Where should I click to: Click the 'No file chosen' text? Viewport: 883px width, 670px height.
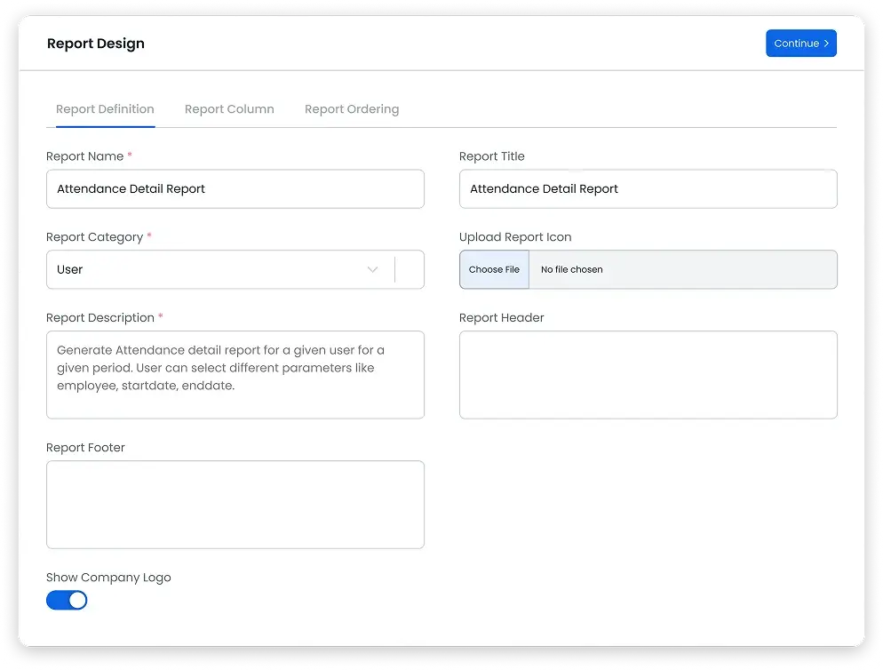pyautogui.click(x=571, y=270)
